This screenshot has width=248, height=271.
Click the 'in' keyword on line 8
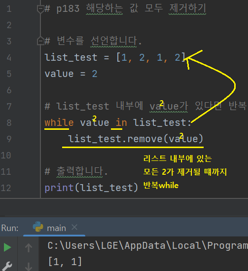[121, 122]
